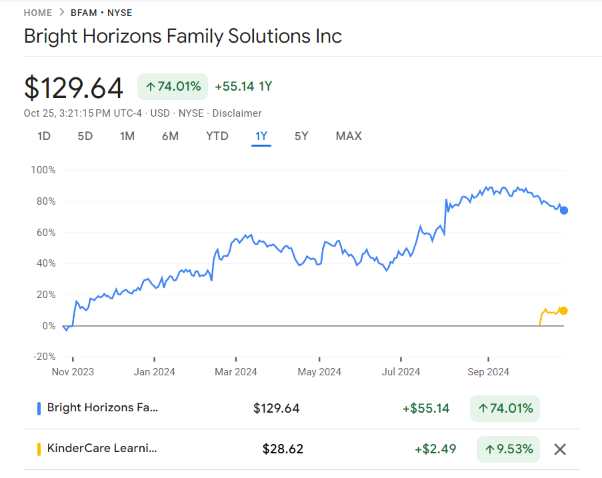The height and width of the screenshot is (478, 602).
Task: Open the KinderCare Learni... comparison row
Action: [302, 449]
